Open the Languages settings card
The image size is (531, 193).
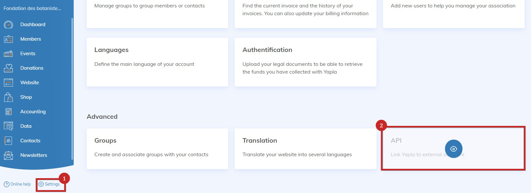[x=157, y=62]
